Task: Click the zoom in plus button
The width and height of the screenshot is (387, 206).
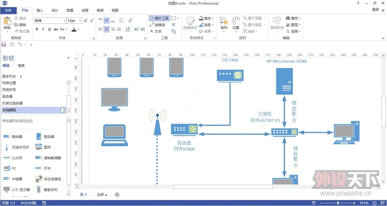Action: pos(354,203)
